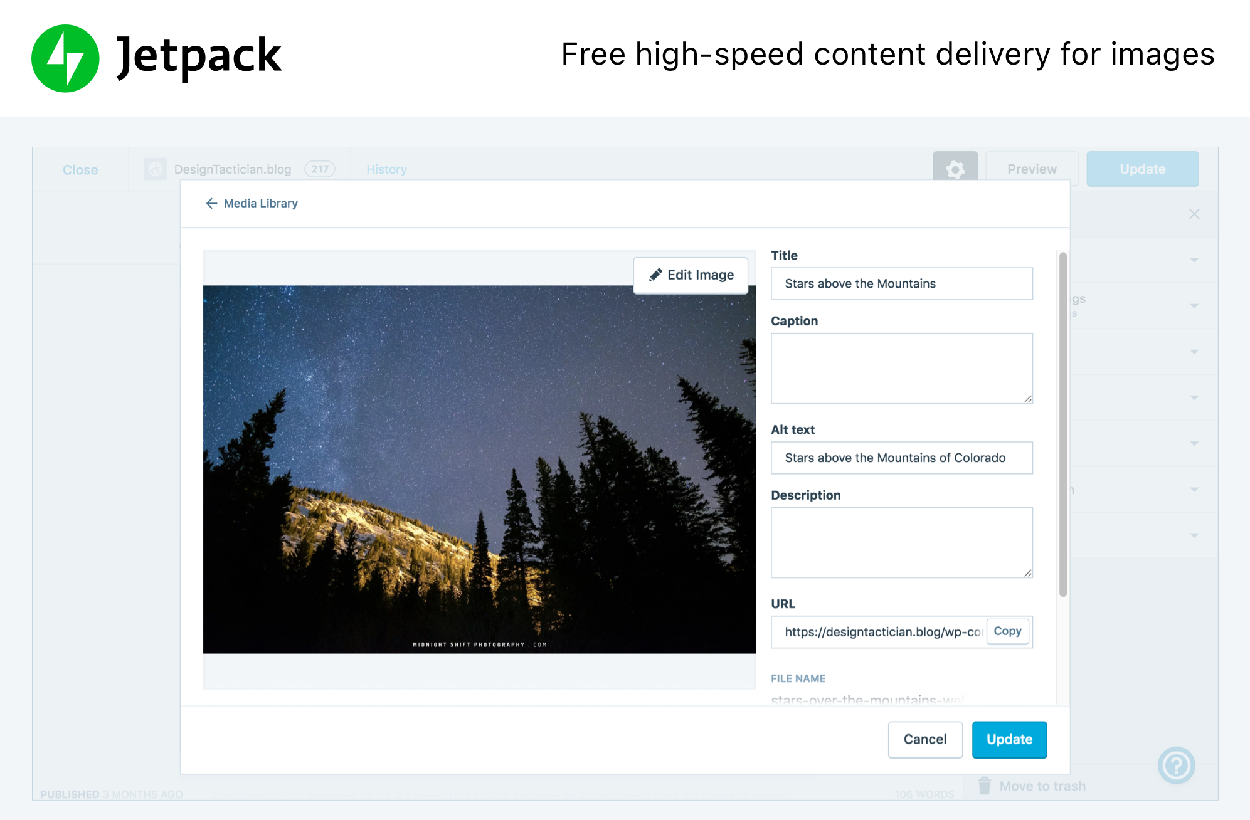
Task: Click the URL field with designtactician.blog address
Action: coord(878,632)
